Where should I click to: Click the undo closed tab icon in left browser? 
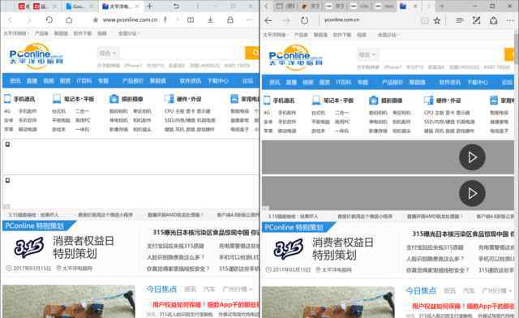click(177, 6)
